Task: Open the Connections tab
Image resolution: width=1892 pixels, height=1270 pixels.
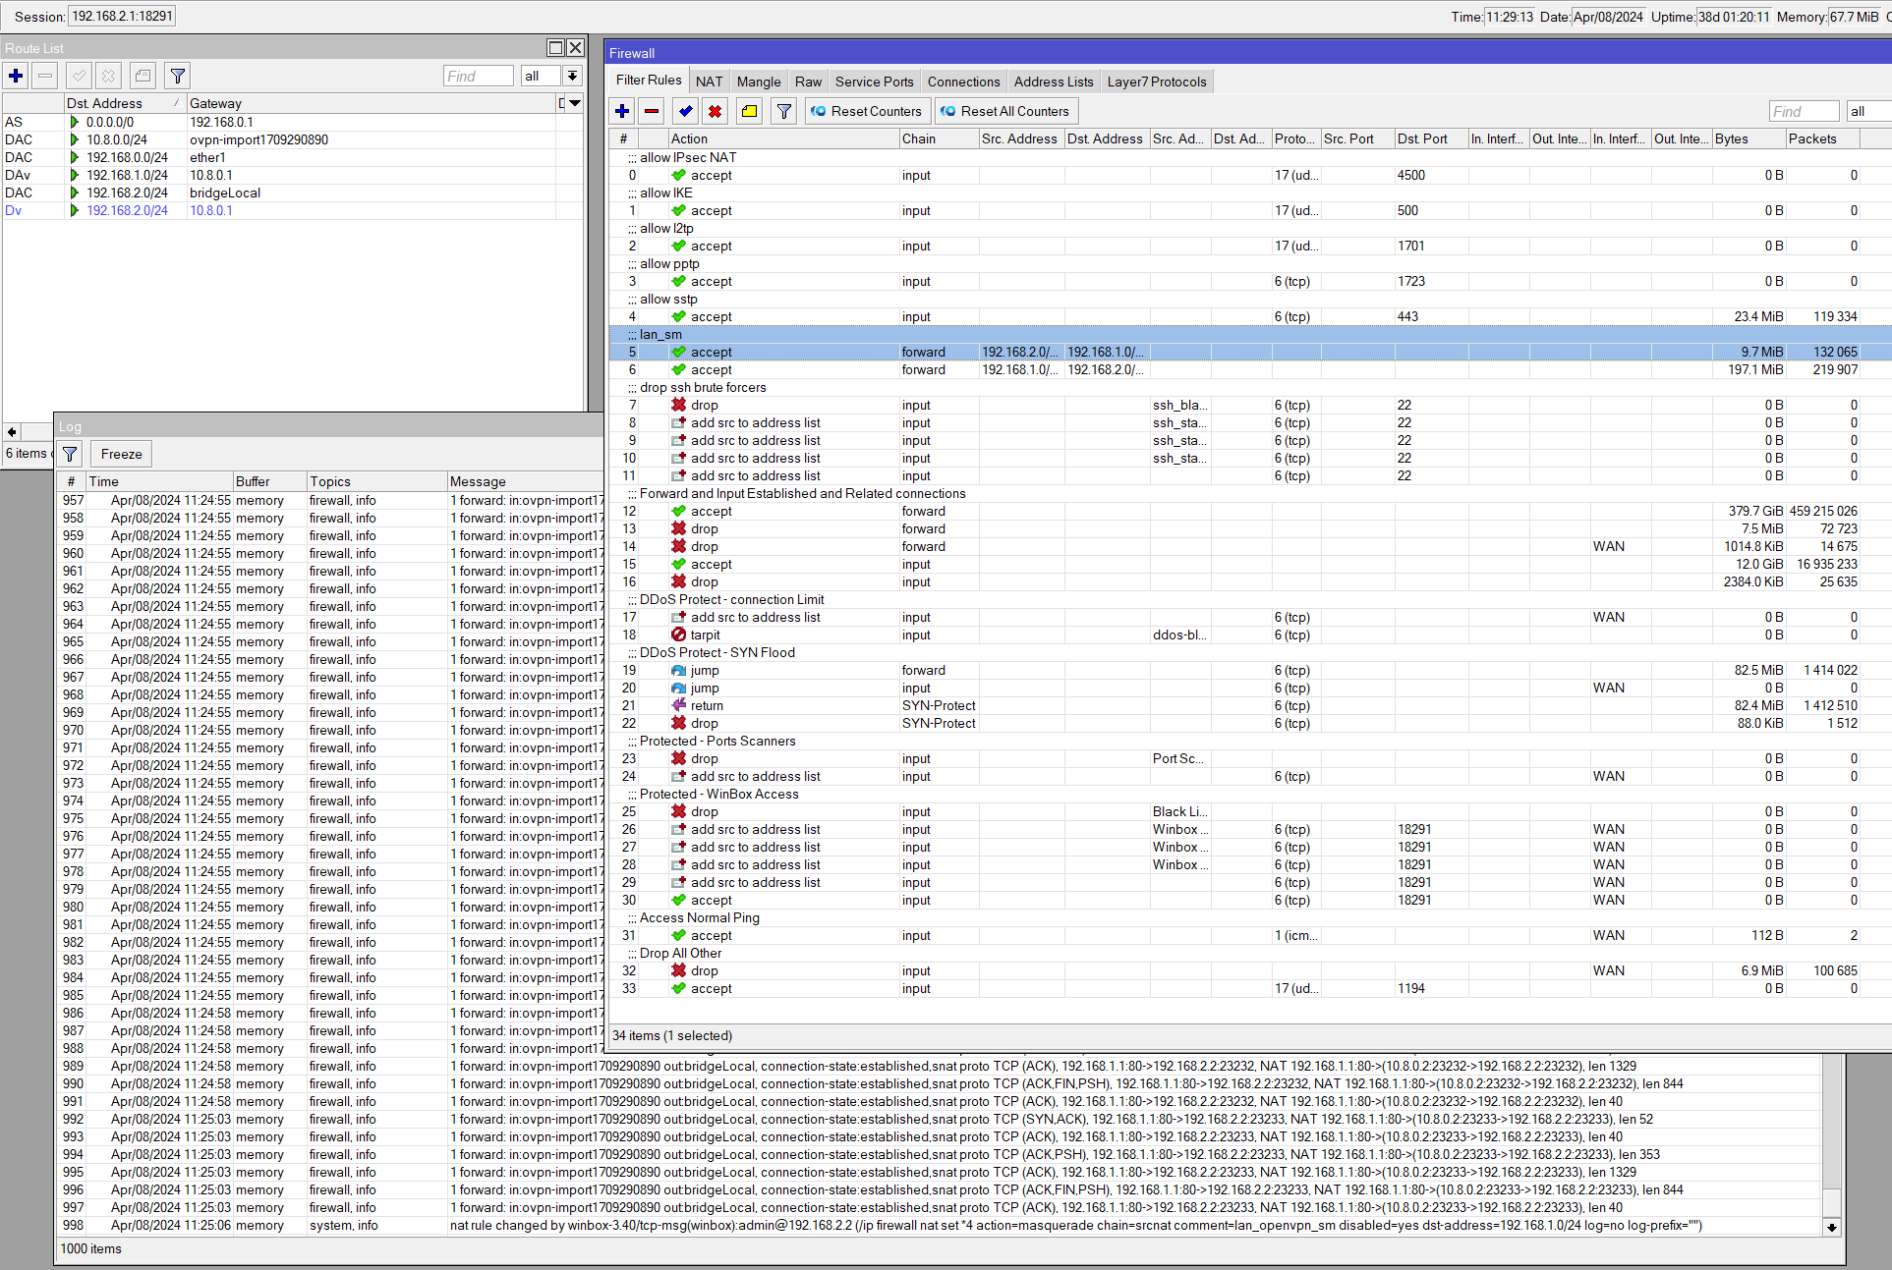Action: coord(963,82)
